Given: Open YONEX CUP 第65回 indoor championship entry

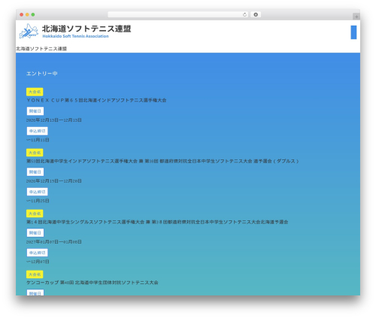Looking at the screenshot, I should [96, 100].
